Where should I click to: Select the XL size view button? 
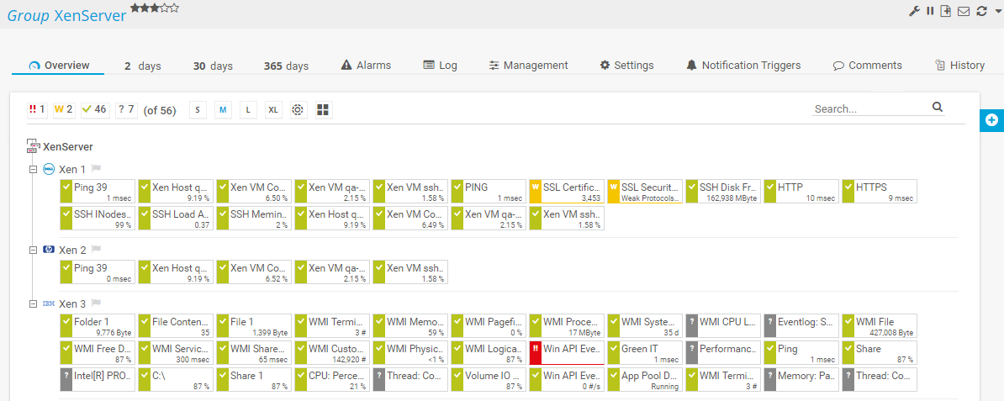(273, 110)
